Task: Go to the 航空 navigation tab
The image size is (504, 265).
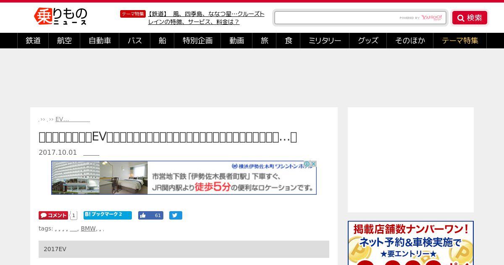Action: pos(65,40)
